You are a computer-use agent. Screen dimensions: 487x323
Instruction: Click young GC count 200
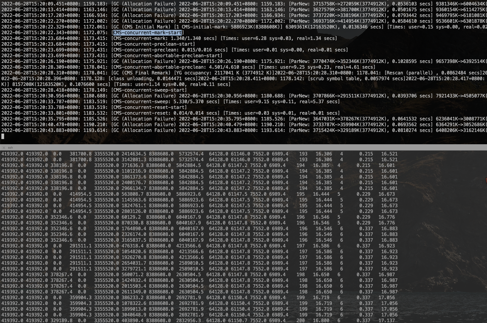(301, 320)
